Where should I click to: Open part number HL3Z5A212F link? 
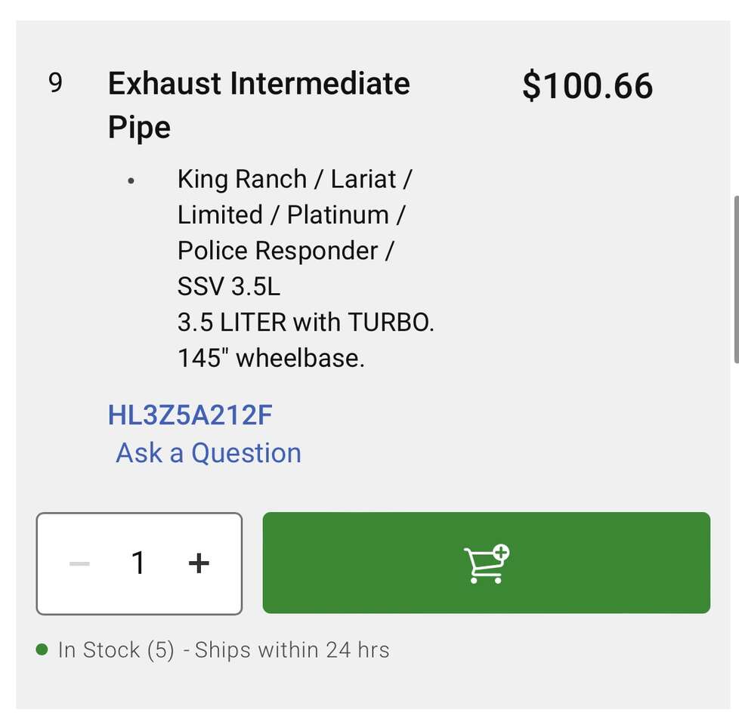coord(190,415)
